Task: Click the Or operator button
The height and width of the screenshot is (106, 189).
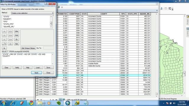Action: (x=17, y=39)
